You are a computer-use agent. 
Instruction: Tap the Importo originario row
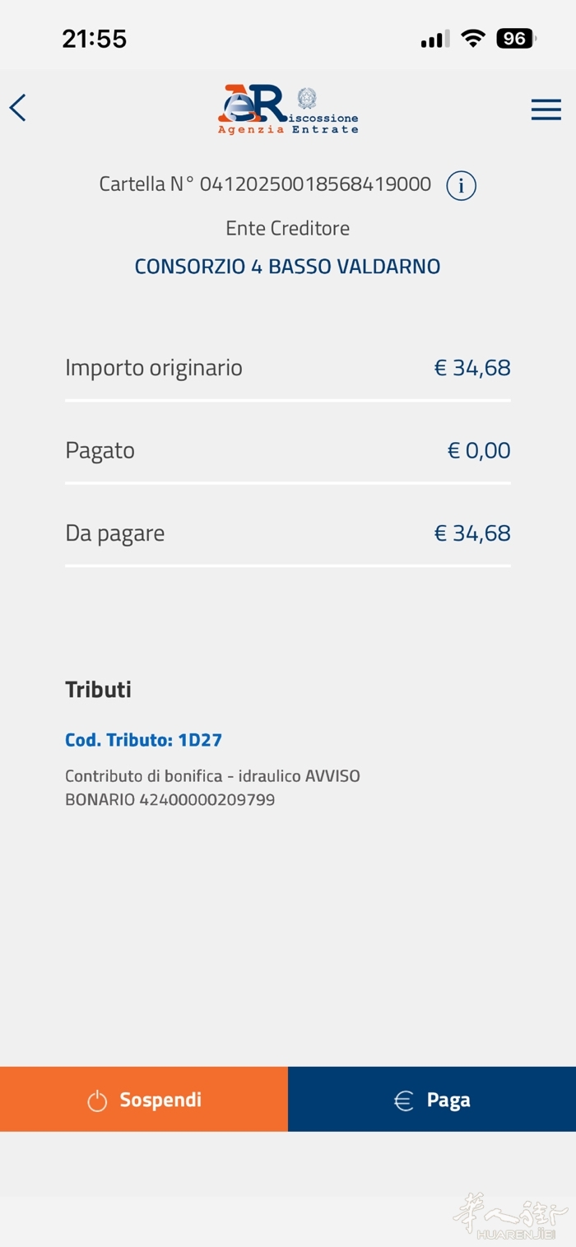coord(287,368)
